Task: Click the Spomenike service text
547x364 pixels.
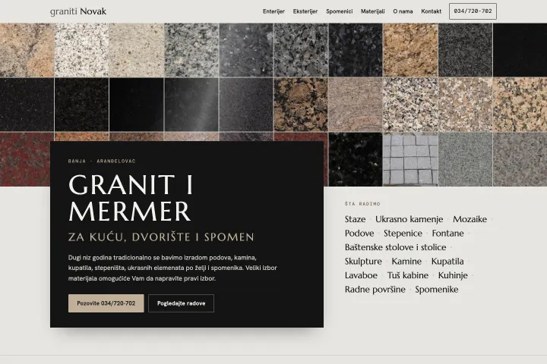Action: point(436,289)
